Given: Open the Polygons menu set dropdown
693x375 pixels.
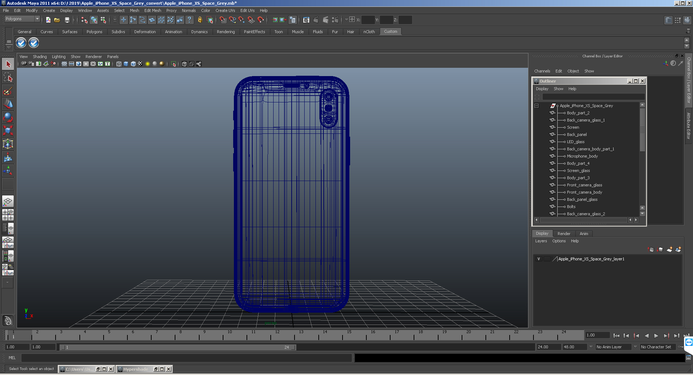Looking at the screenshot, I should click(x=22, y=19).
